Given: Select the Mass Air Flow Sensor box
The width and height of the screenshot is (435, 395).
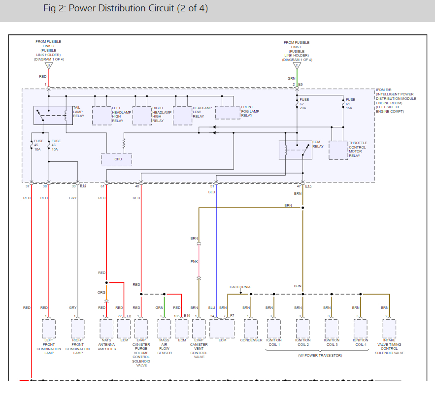Looking at the screenshot, I should pos(164,329).
